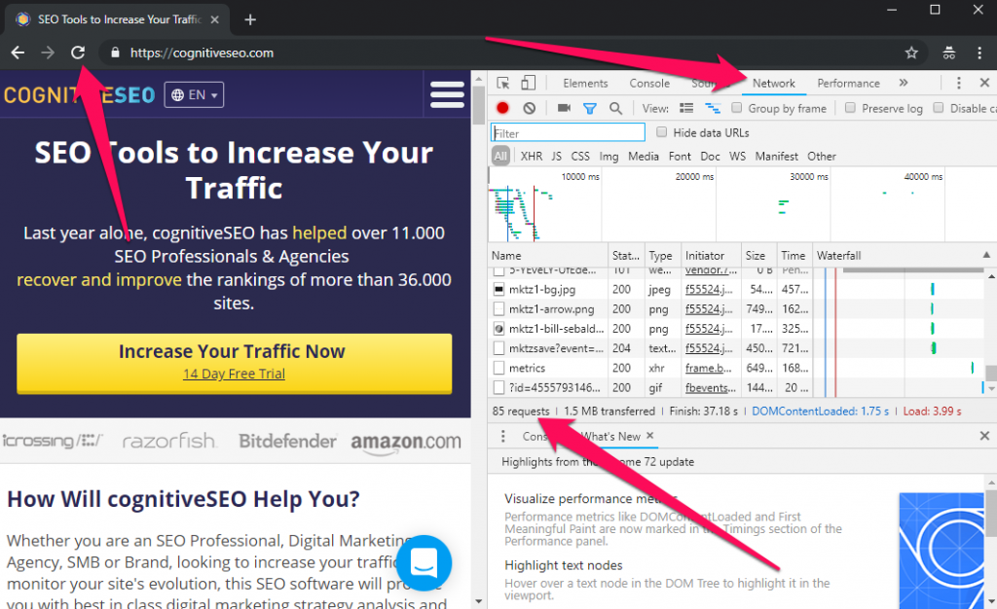
Task: Enable Preserve log
Action: (850, 108)
